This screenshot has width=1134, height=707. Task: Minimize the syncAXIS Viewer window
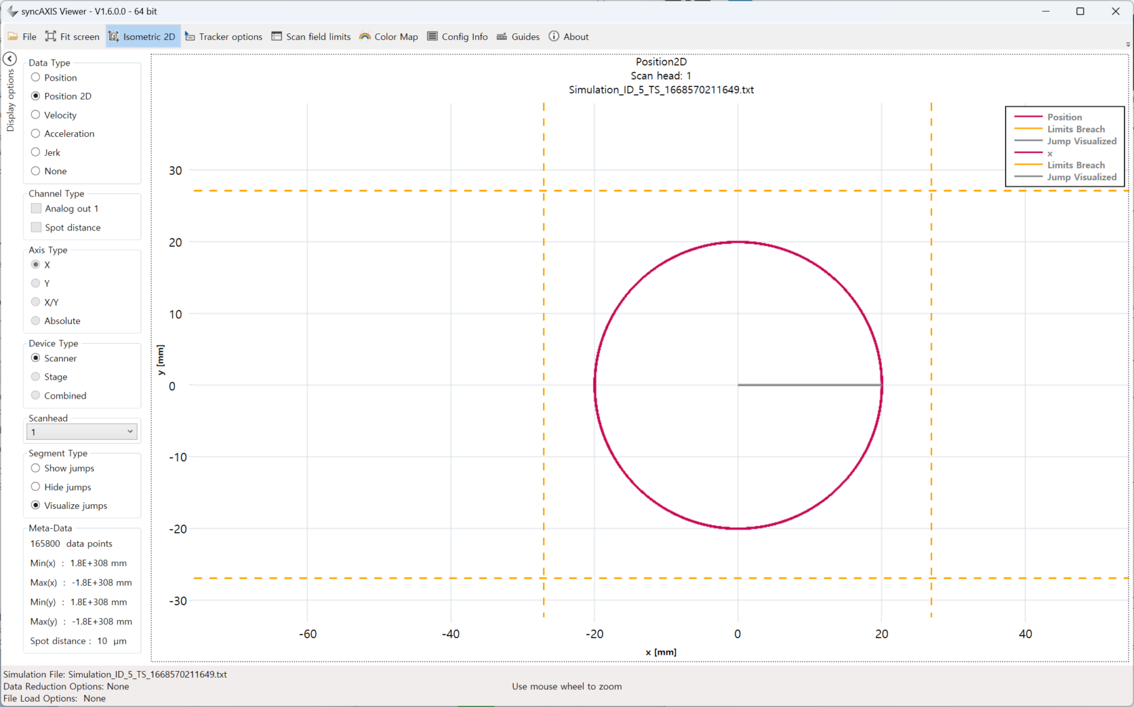(1046, 11)
